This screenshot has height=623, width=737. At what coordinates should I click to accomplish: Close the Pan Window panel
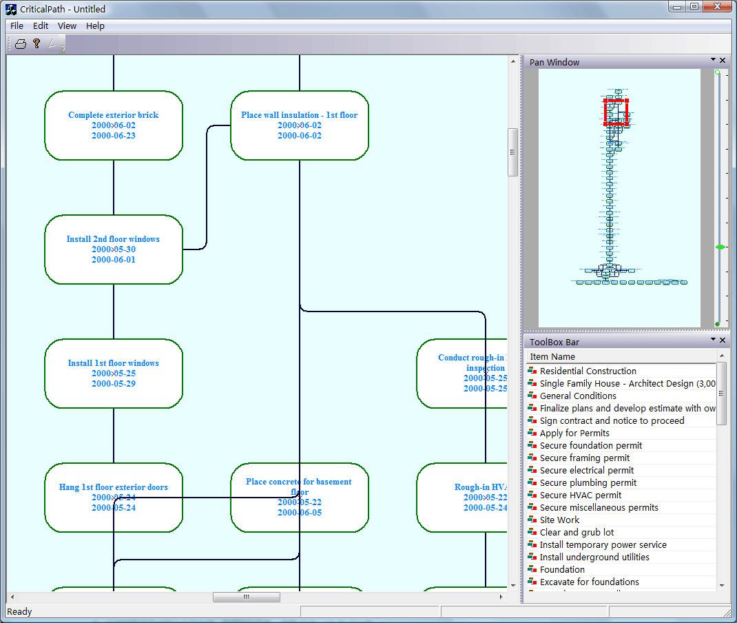point(723,61)
